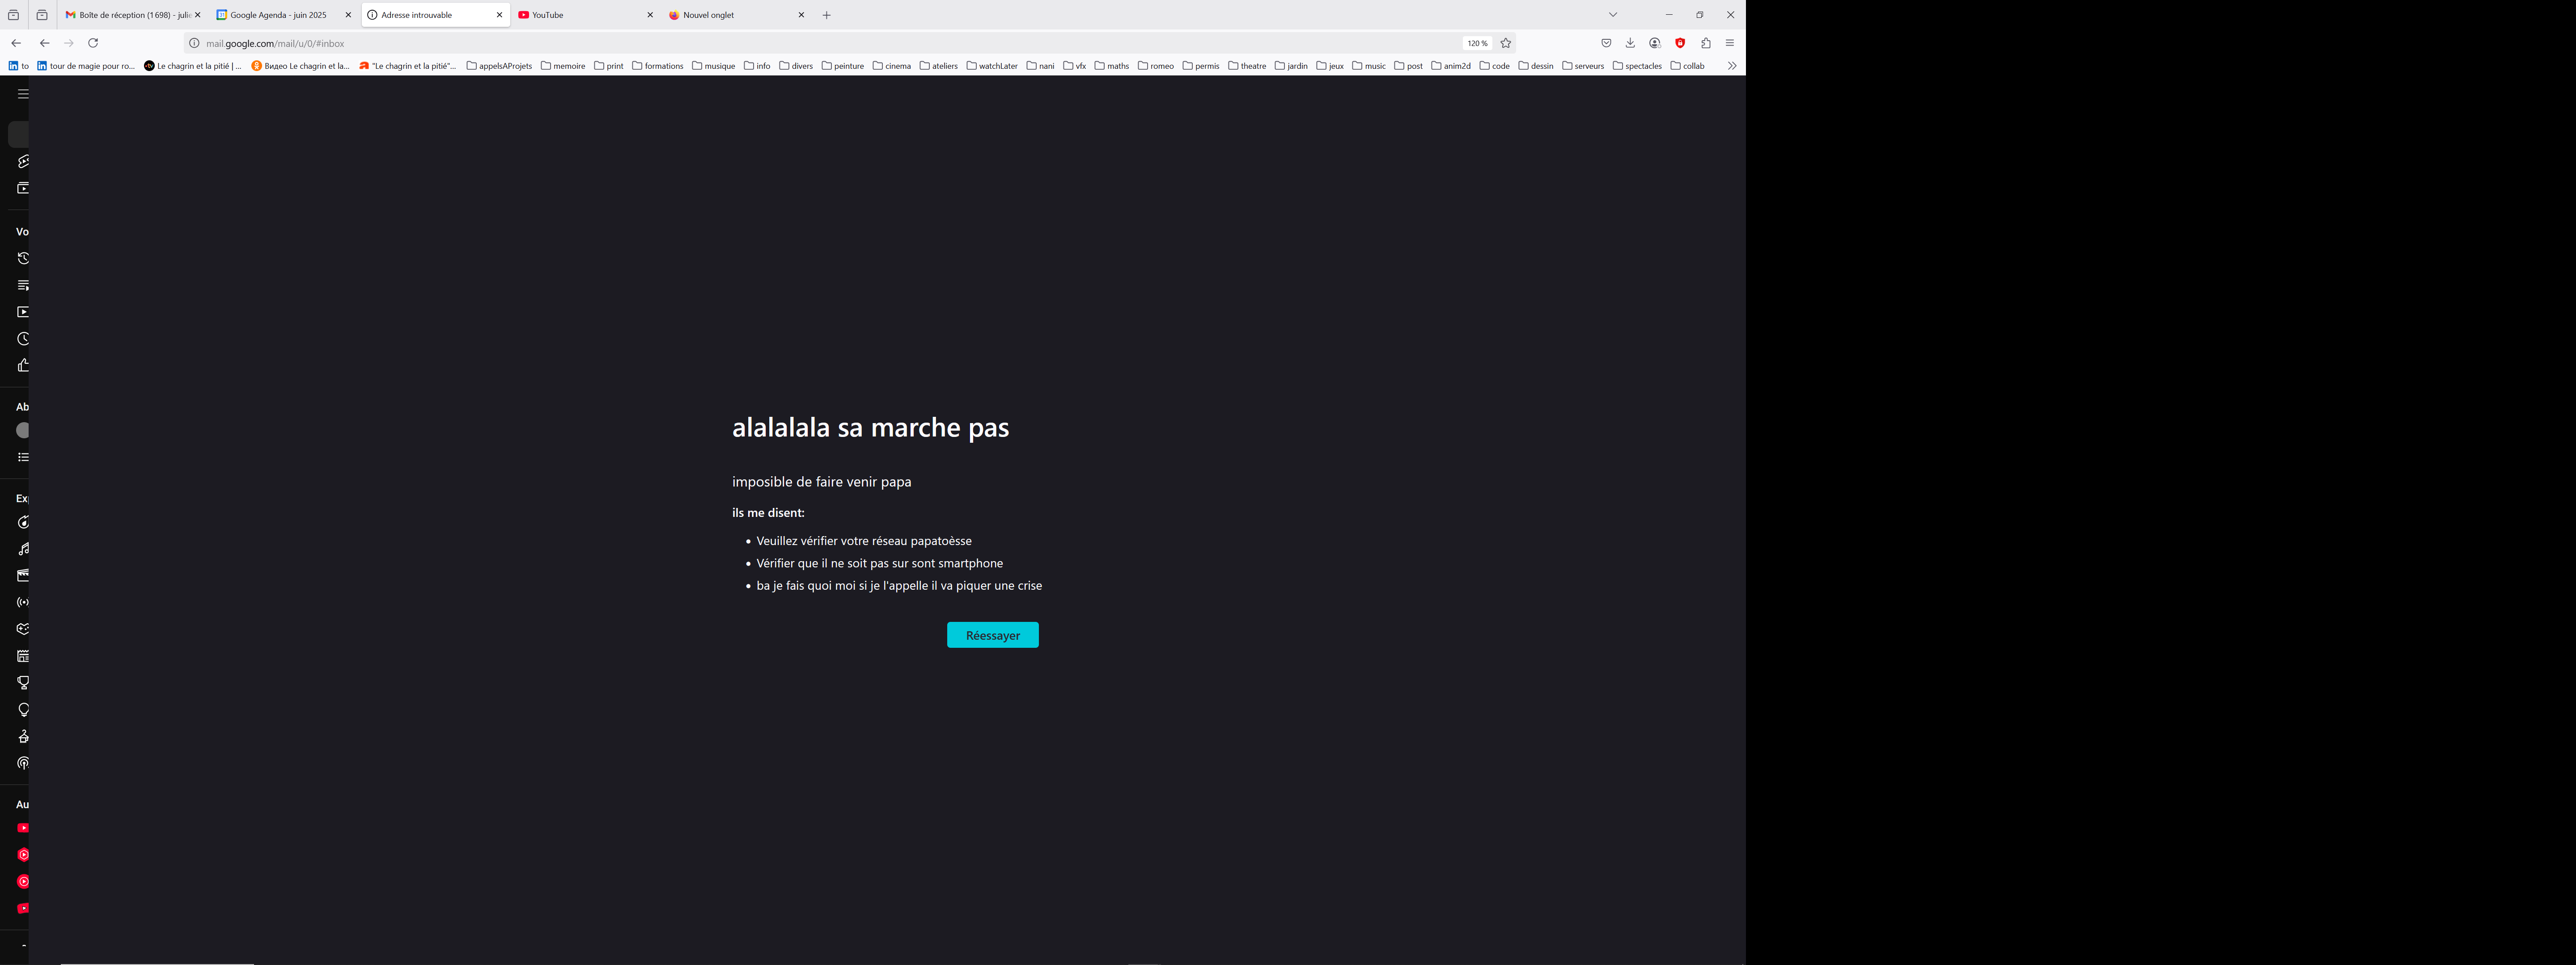Image resolution: width=2576 pixels, height=965 pixels.
Task: Open the list all tabs dropdown
Action: click(1613, 15)
